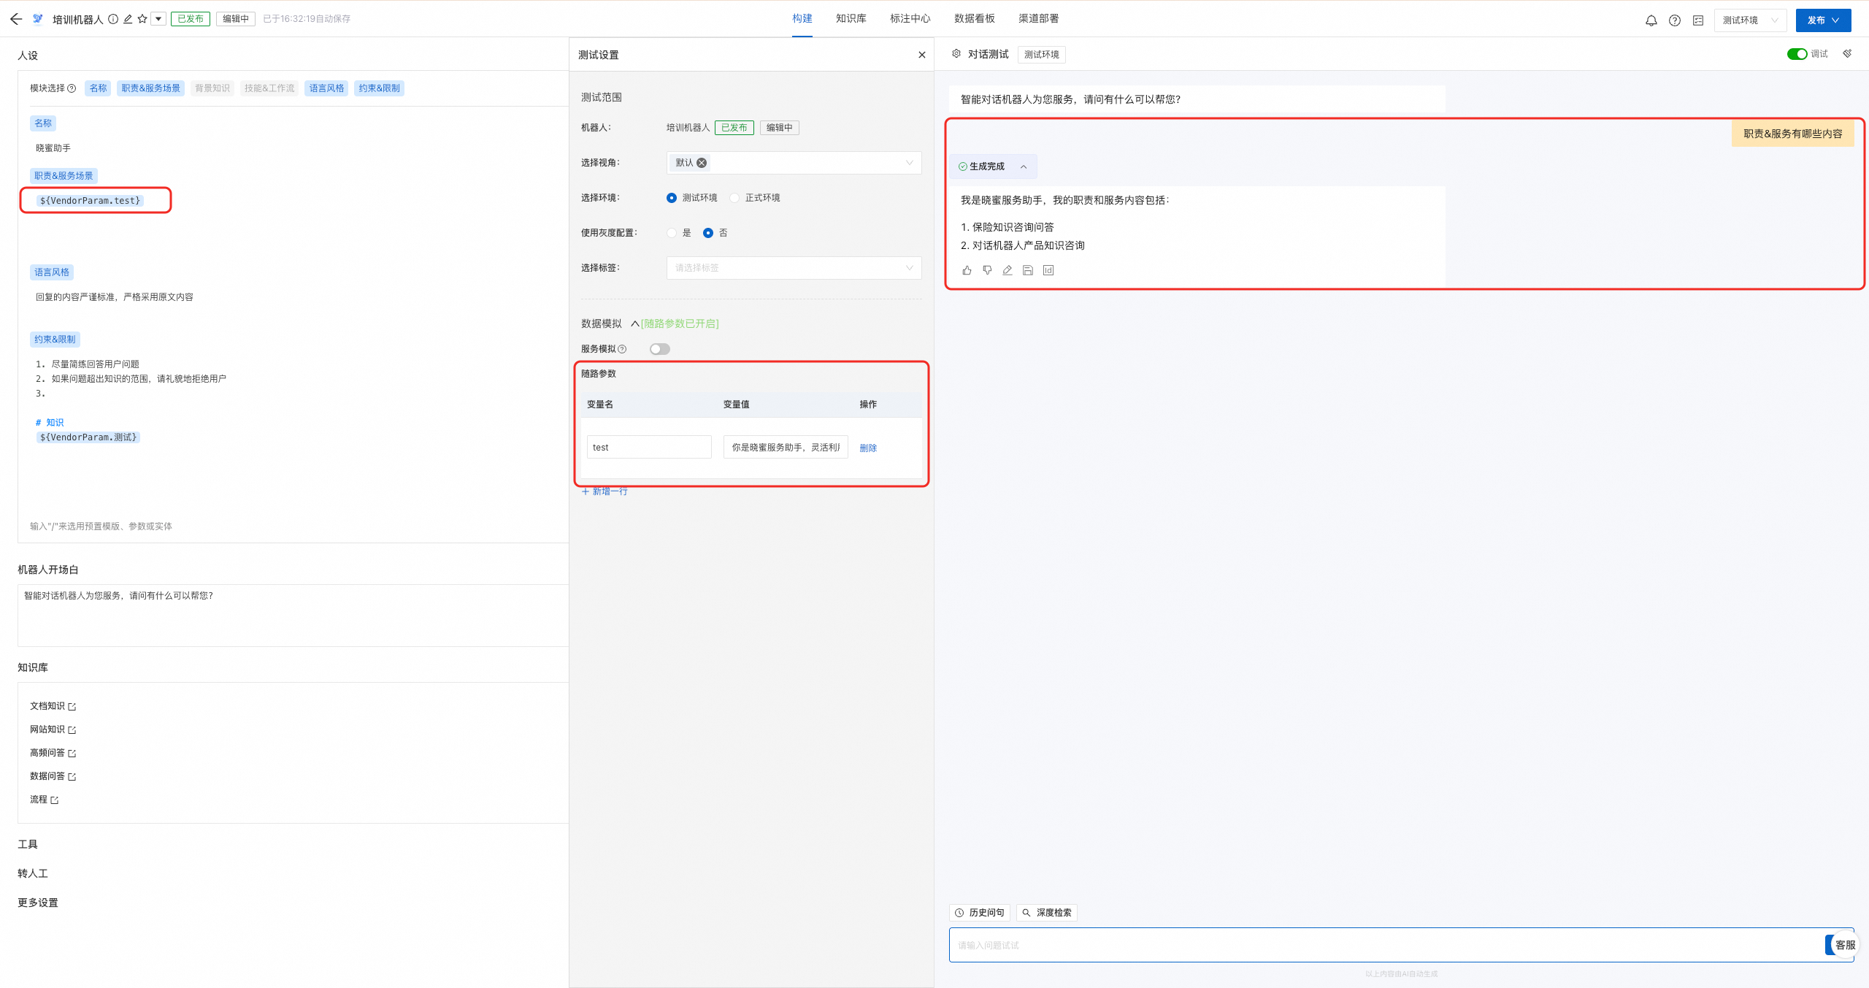Click the 测试环境 tag beside 对话测试
Screen dimensions: 1869x988
(1041, 55)
